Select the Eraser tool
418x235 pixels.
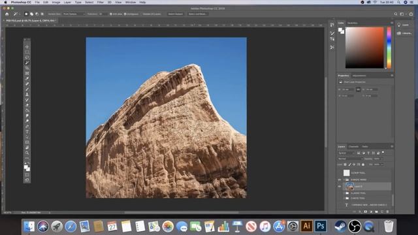27,105
